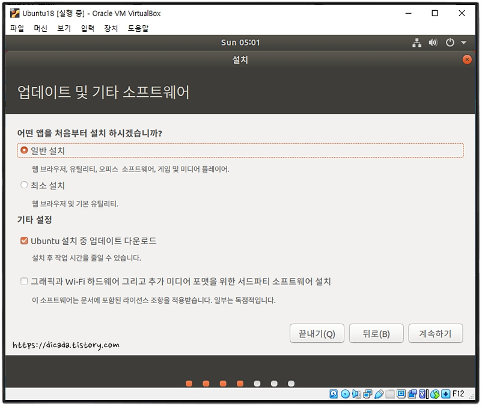Click the 계속하기 button
482x406 pixels.
(436, 333)
